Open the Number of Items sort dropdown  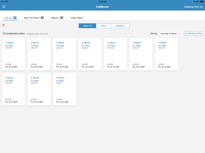[171, 33]
